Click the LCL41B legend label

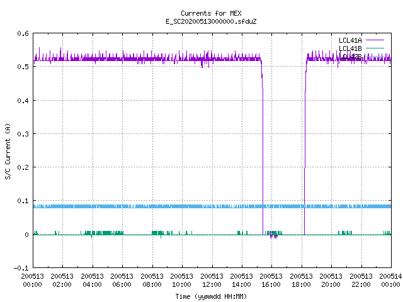pos(350,48)
